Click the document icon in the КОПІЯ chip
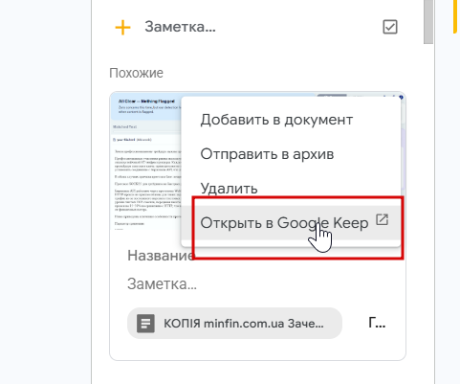 [145, 324]
